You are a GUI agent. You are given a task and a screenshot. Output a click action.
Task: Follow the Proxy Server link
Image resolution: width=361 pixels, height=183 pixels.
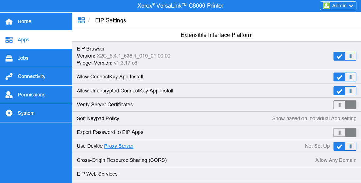(x=119, y=146)
